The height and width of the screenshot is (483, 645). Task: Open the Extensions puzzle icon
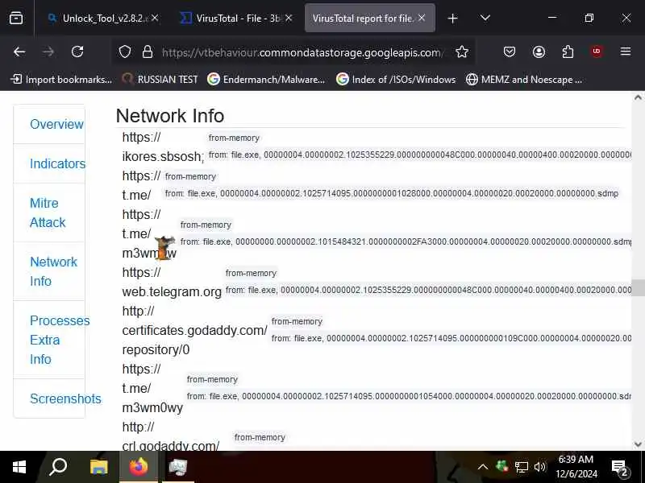point(568,52)
